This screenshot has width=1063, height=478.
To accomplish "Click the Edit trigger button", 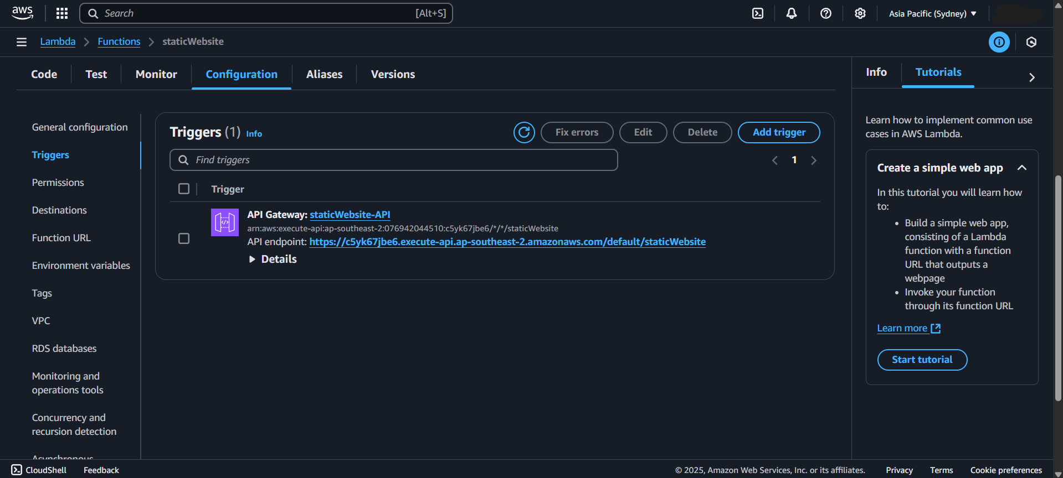I will coord(643,132).
